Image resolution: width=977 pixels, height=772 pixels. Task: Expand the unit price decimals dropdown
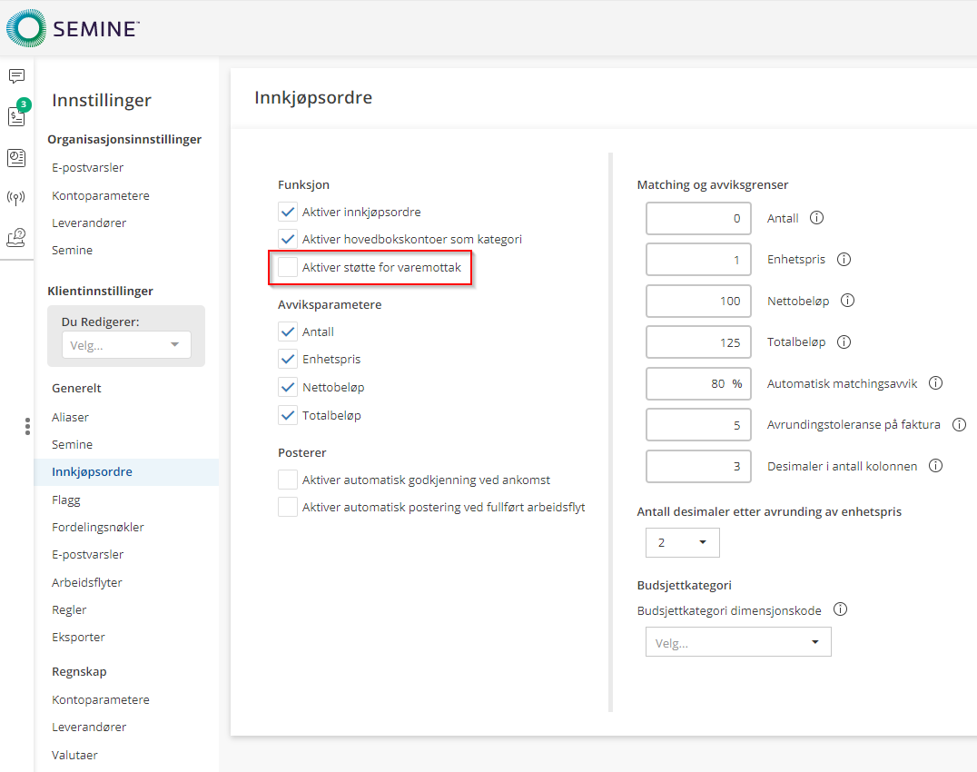[682, 542]
